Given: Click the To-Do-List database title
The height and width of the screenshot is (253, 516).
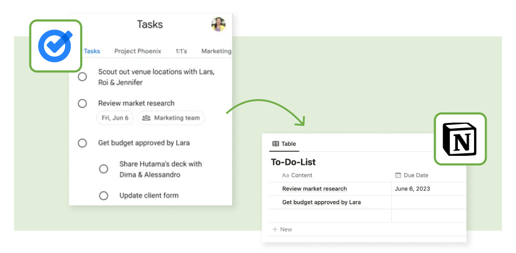Looking at the screenshot, I should pos(293,162).
